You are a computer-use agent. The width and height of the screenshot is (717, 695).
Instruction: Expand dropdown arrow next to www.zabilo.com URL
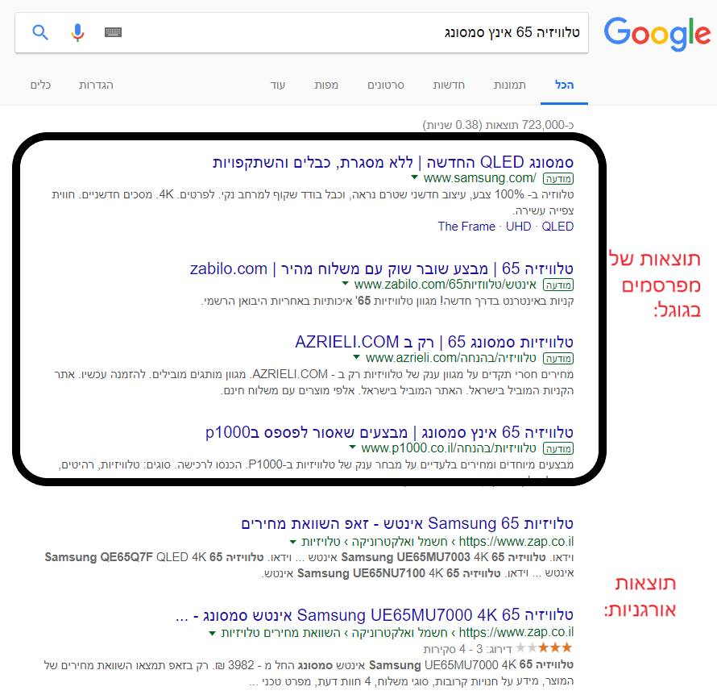click(x=345, y=284)
